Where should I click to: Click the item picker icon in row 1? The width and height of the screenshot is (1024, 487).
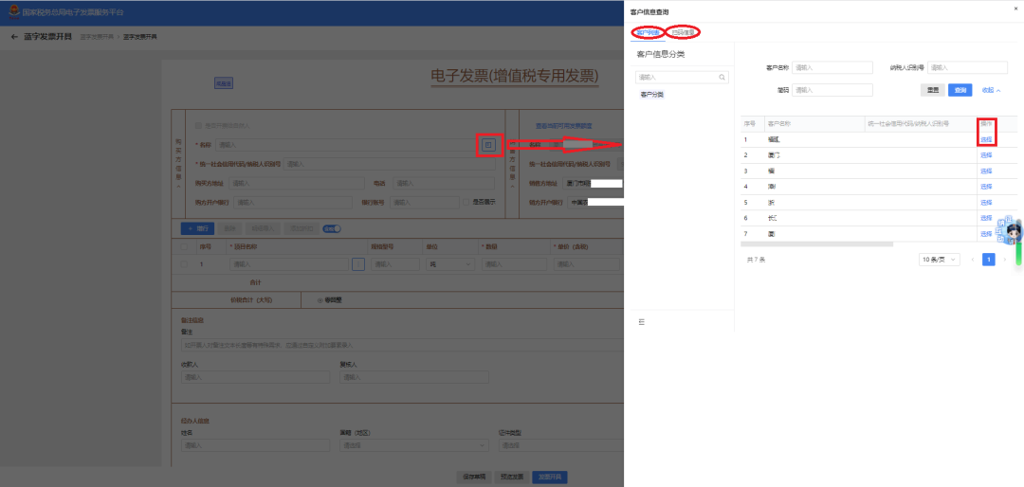coord(358,264)
